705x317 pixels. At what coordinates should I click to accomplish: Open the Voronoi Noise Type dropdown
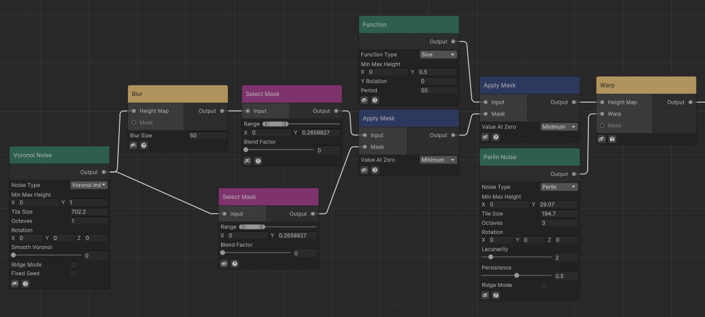[x=89, y=185]
